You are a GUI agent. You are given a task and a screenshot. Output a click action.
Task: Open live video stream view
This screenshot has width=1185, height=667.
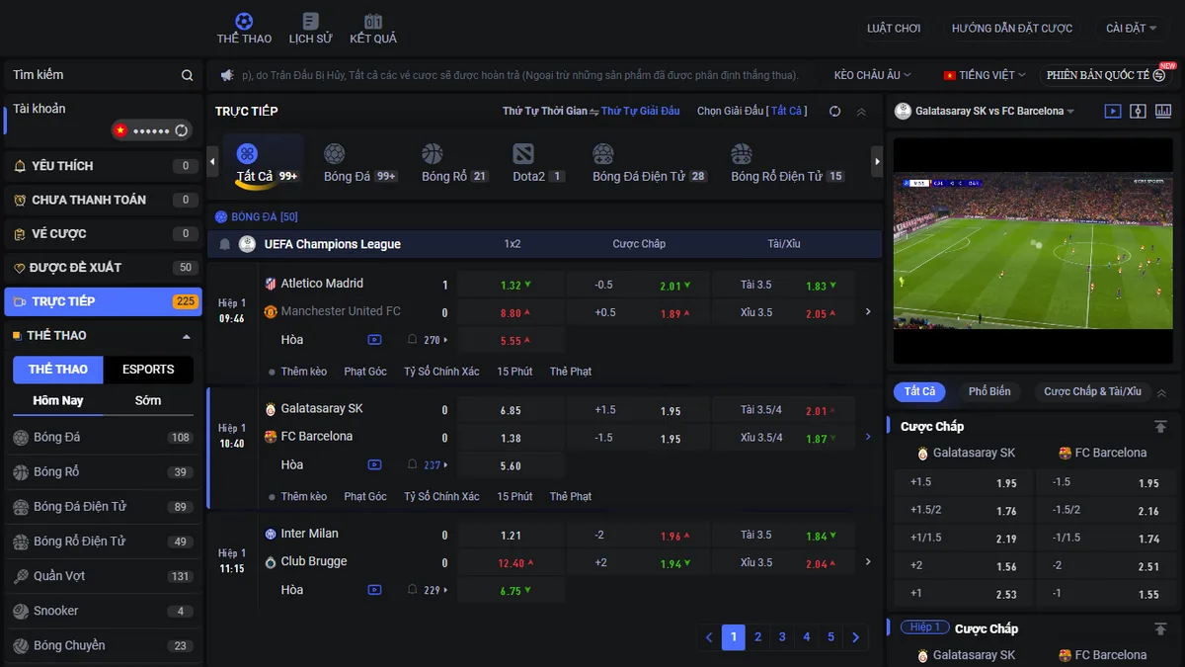click(1113, 112)
